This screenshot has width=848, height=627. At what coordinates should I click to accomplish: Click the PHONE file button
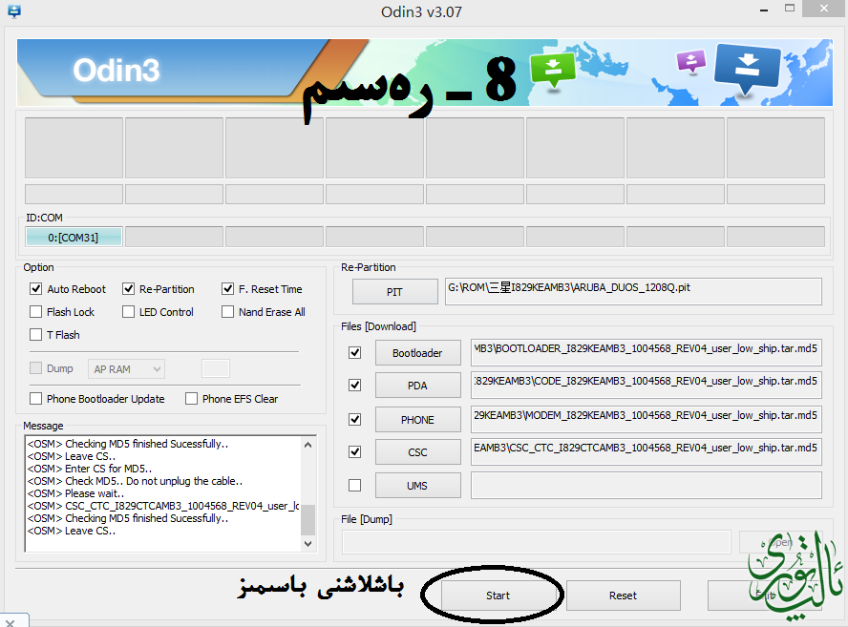(x=418, y=420)
